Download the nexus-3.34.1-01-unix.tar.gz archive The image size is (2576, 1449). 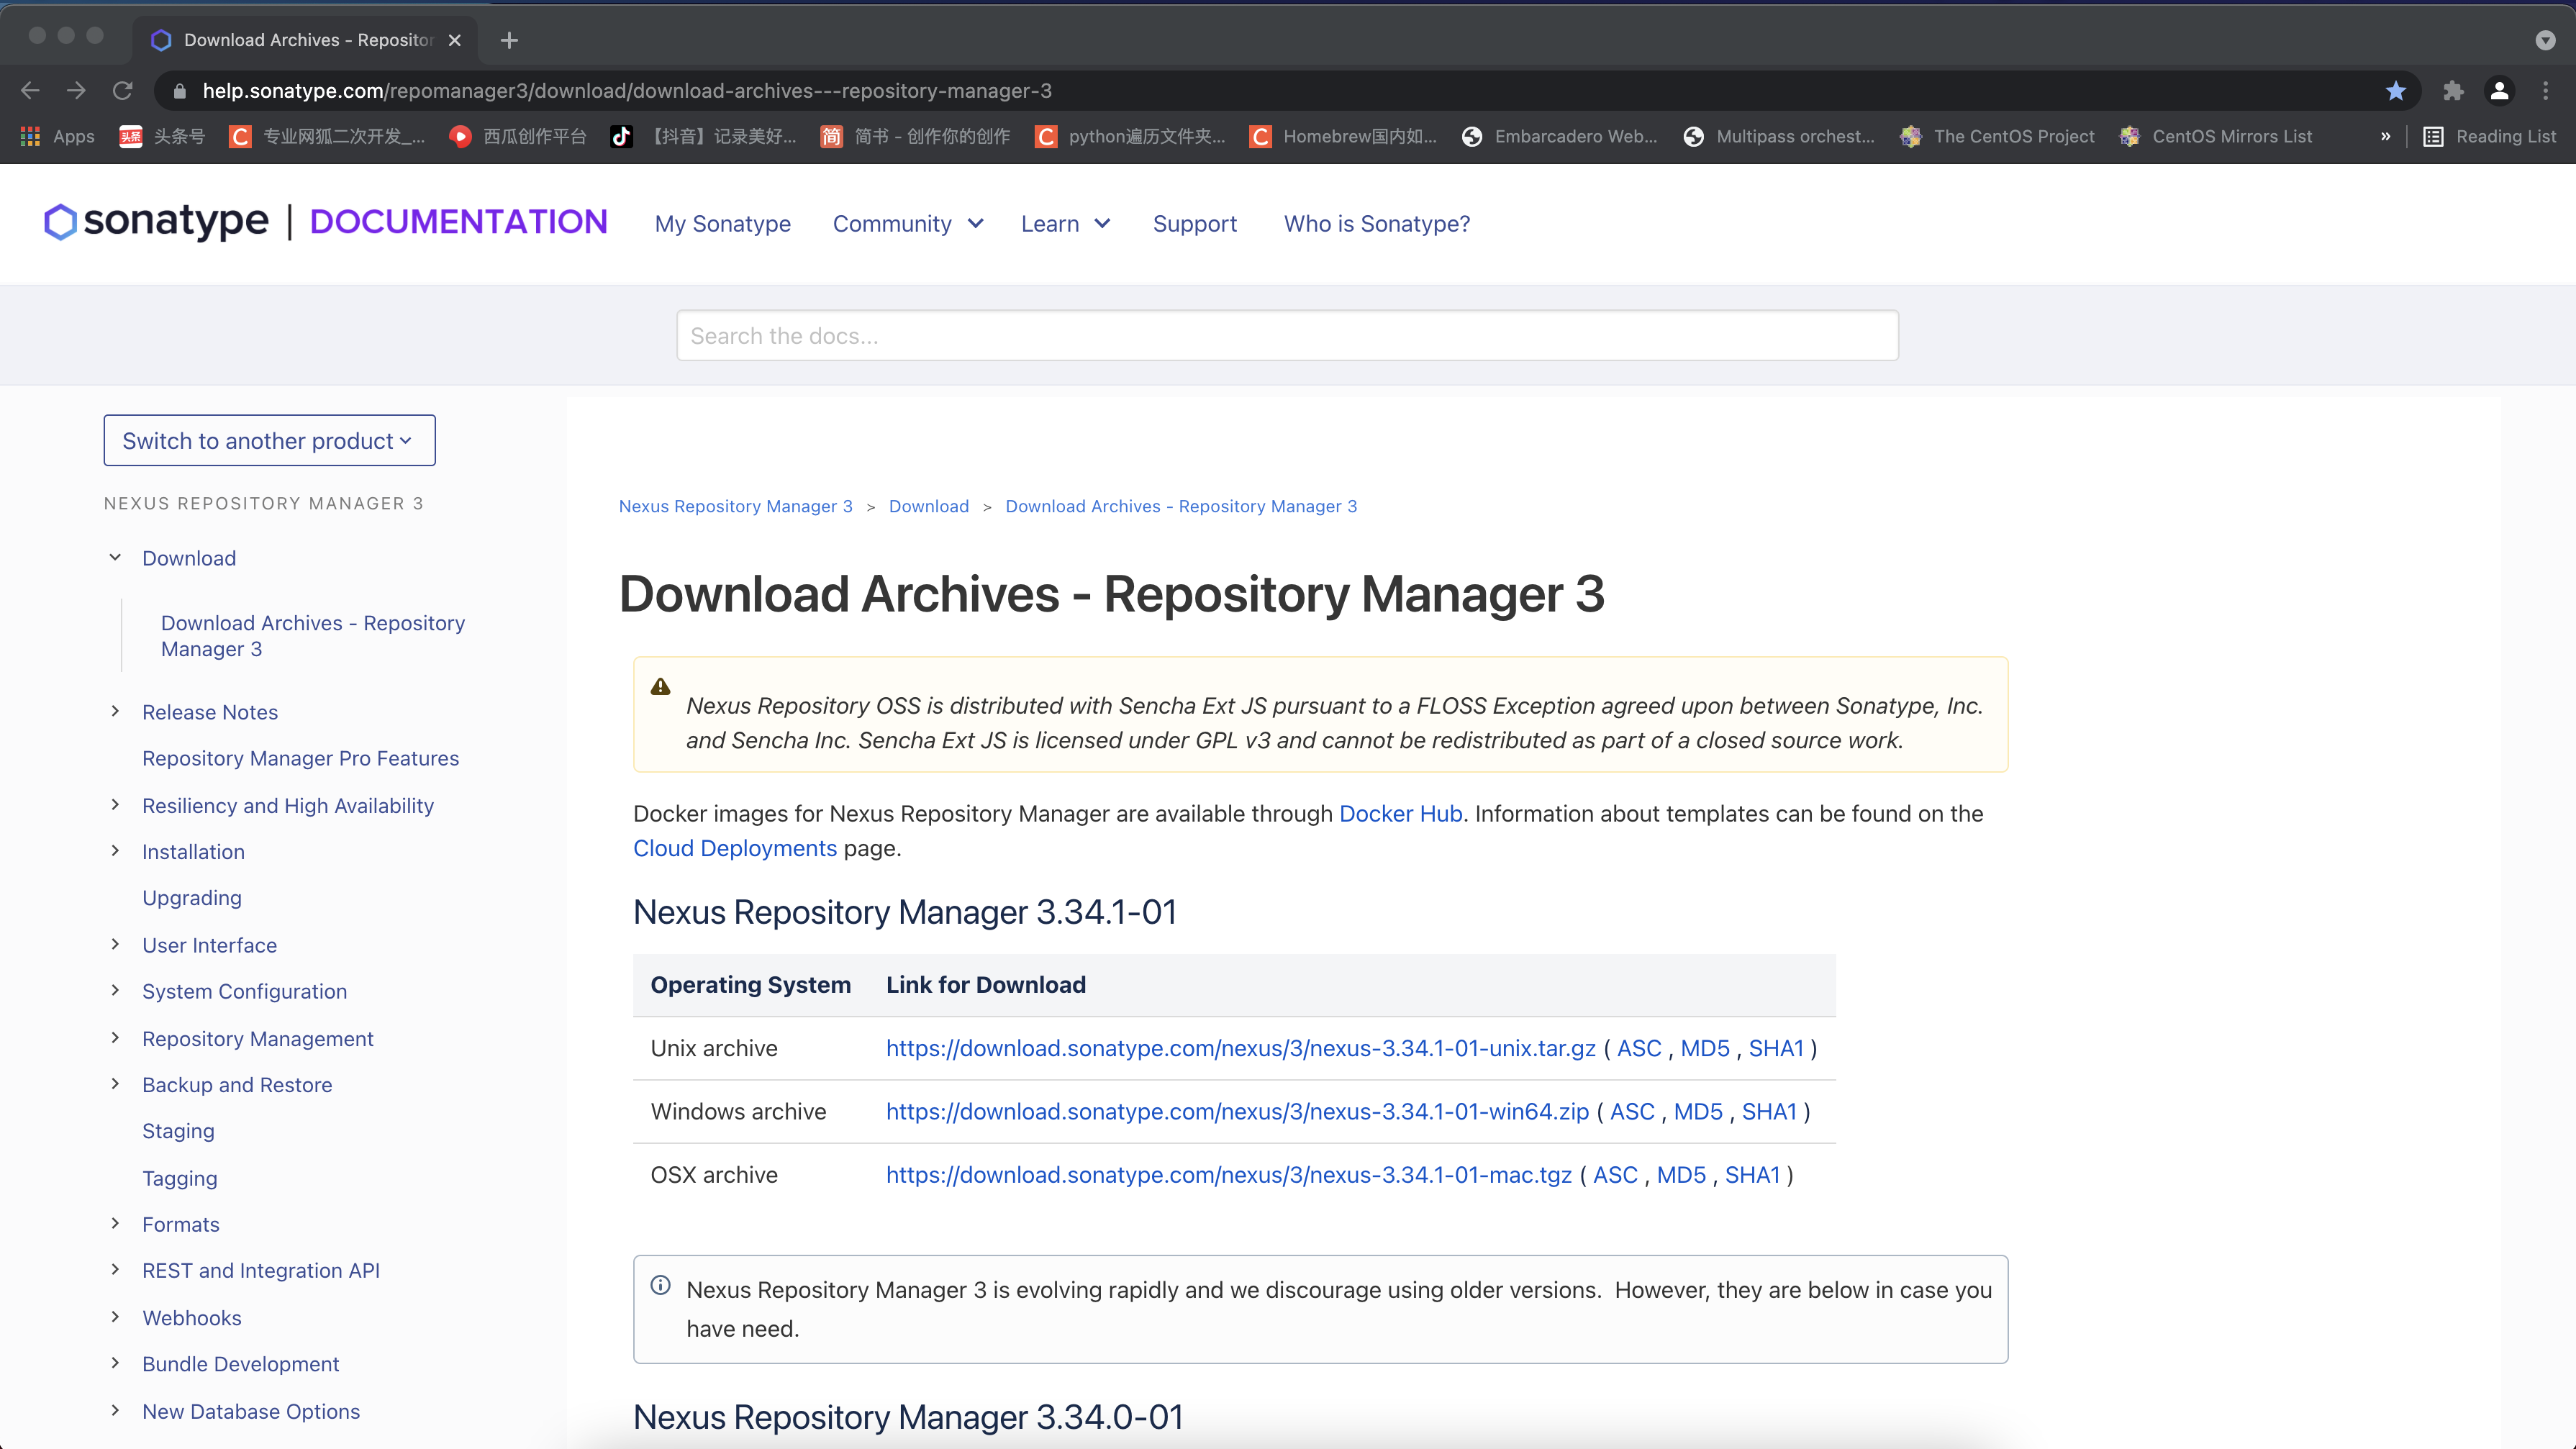coord(1241,1048)
